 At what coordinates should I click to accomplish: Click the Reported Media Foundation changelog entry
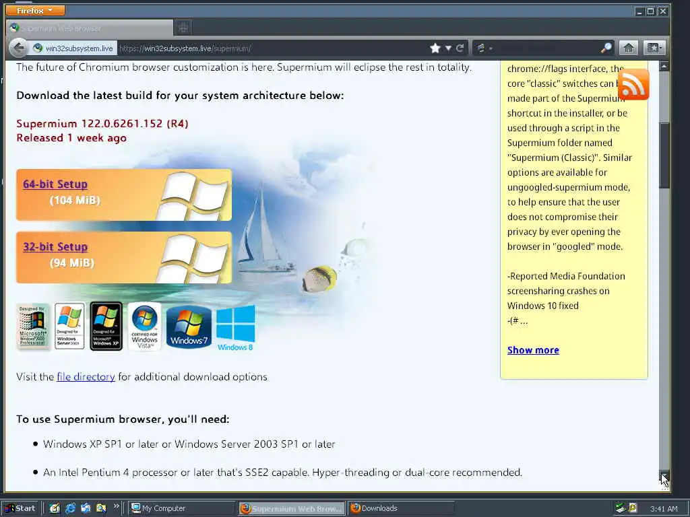click(x=566, y=291)
